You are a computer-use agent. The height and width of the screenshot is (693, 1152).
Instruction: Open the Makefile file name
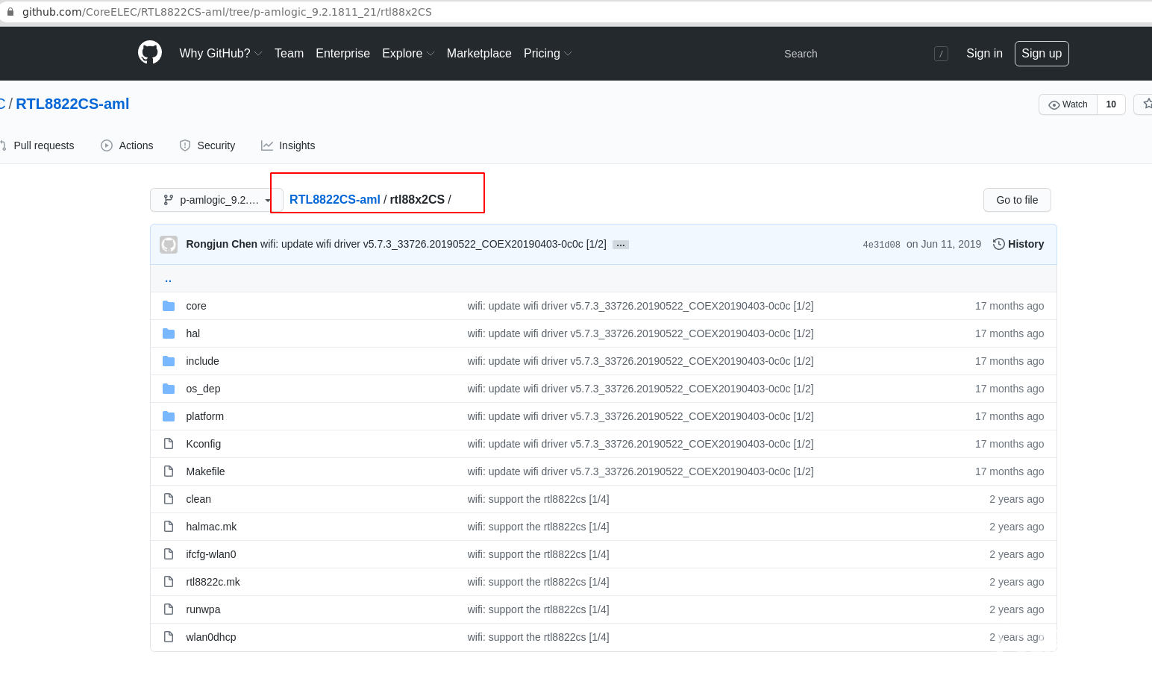[x=205, y=471]
